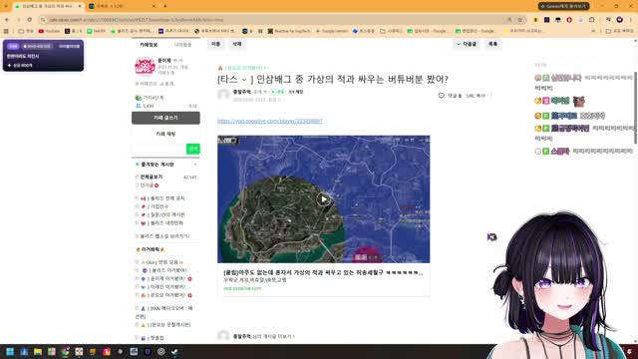Open the Glory 반응 모음 board
Screen dimensions: 638x359
pyautogui.click(x=161, y=262)
